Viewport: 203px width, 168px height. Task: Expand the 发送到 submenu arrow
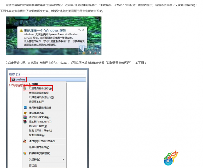coord(63,159)
